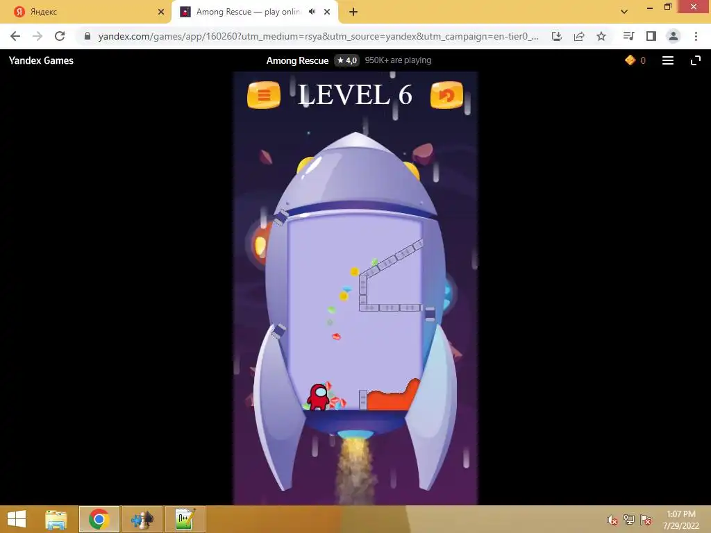This screenshot has width=711, height=533.
Task: Click the network tray icon
Action: [629, 520]
